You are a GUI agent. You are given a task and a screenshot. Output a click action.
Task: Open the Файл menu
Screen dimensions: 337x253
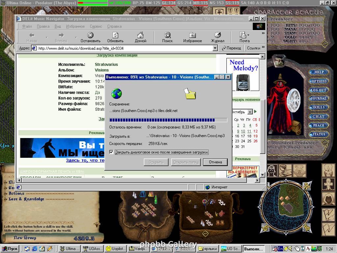pyautogui.click(x=27, y=26)
